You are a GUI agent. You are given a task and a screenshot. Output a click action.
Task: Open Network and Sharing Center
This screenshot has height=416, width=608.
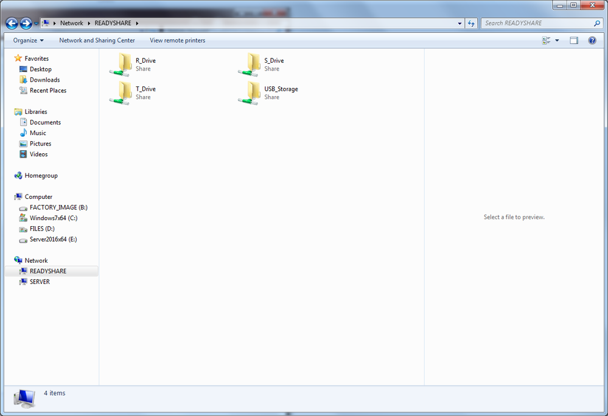click(x=97, y=40)
